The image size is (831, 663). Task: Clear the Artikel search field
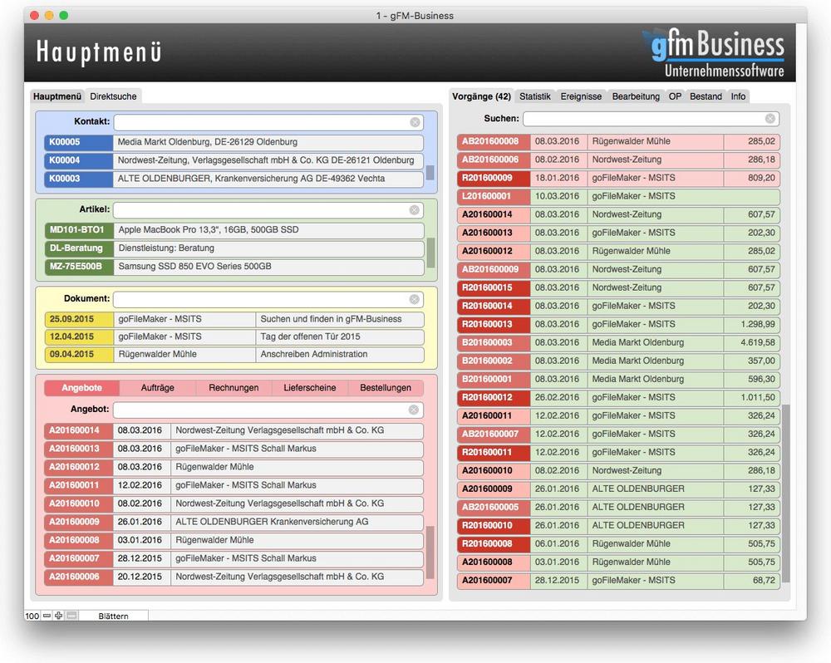(x=415, y=210)
